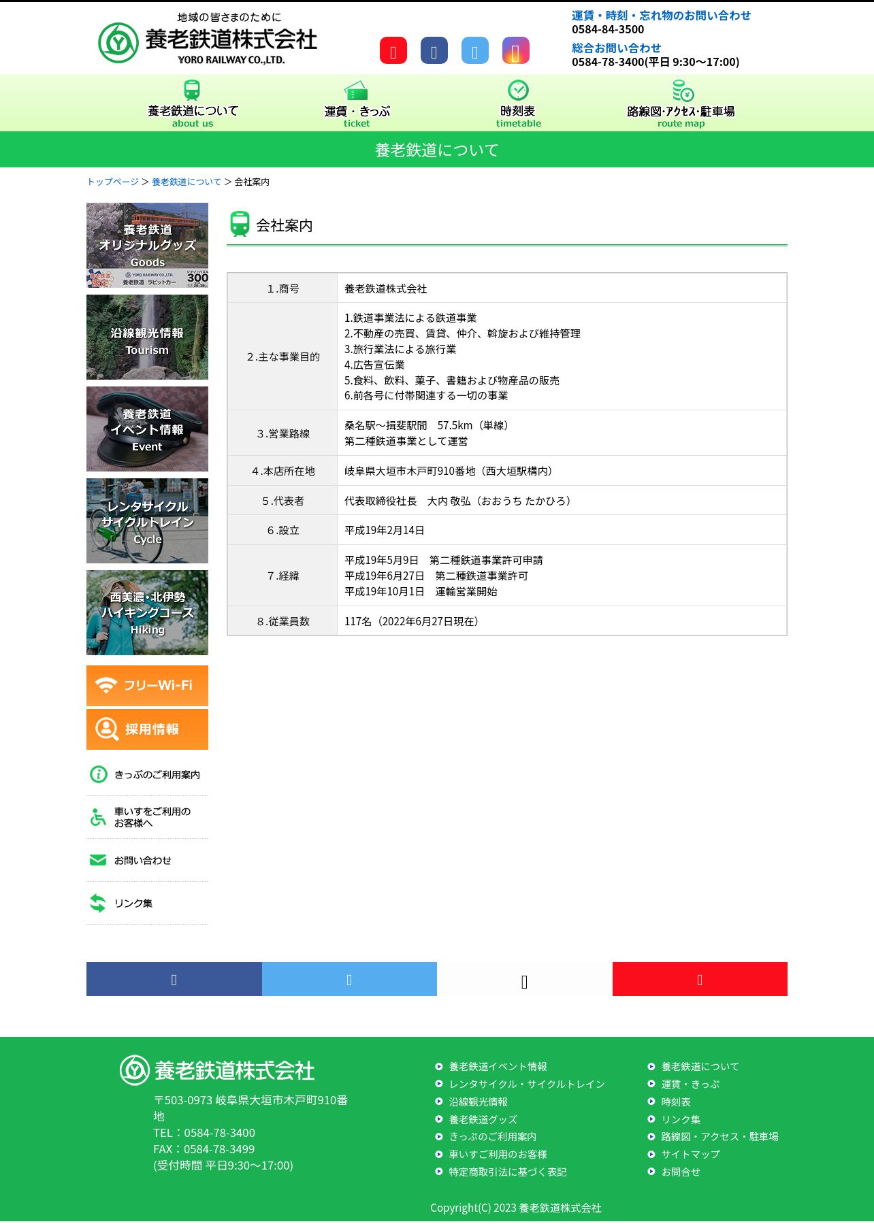Click the Wi-Fi icon on フリーWi-Fi banner
Viewport: 874px width, 1224px height.
[106, 685]
